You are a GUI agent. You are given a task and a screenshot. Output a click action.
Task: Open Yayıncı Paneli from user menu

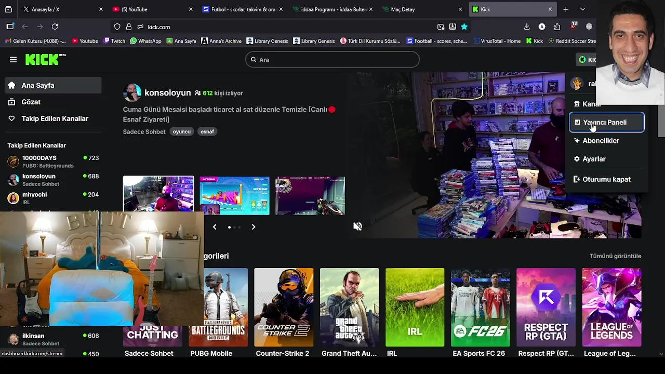[x=607, y=122]
